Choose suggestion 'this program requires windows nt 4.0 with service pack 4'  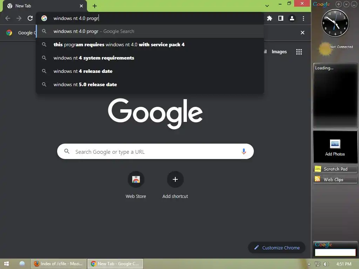click(150, 44)
